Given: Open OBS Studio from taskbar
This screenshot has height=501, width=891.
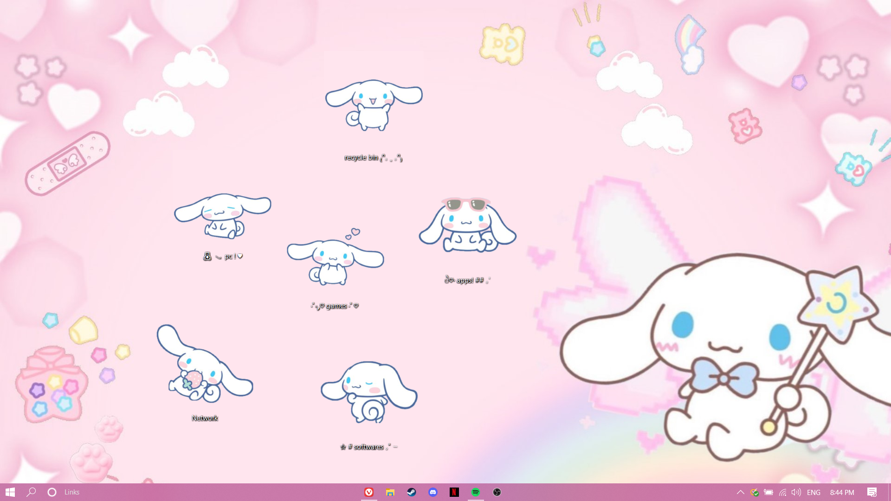Looking at the screenshot, I should point(497,492).
